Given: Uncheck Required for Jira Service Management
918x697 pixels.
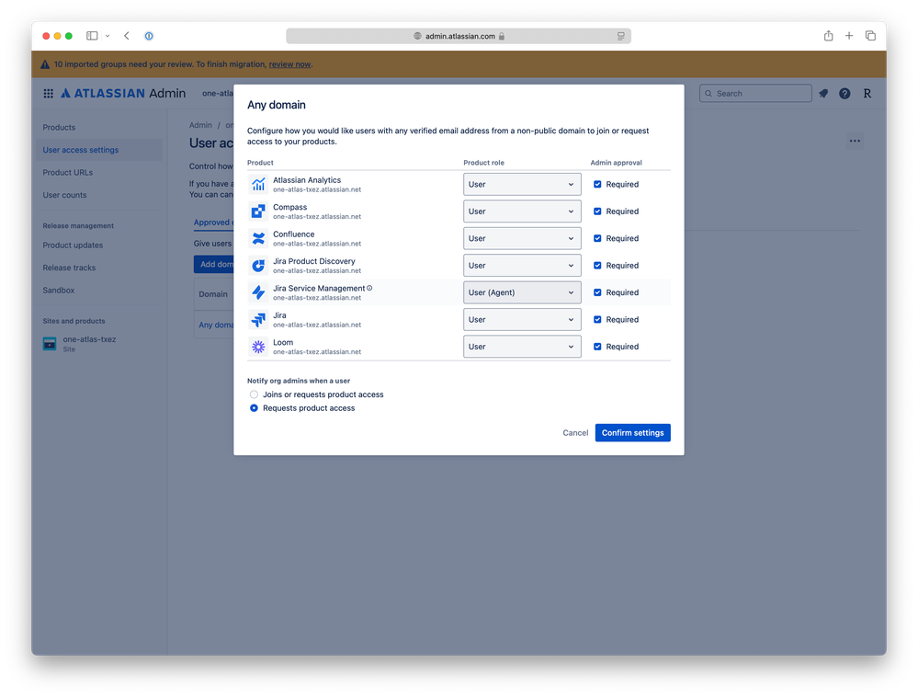Looking at the screenshot, I should coord(597,292).
